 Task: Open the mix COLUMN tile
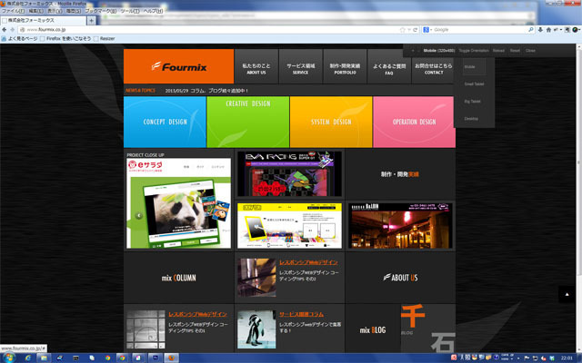tap(178, 278)
